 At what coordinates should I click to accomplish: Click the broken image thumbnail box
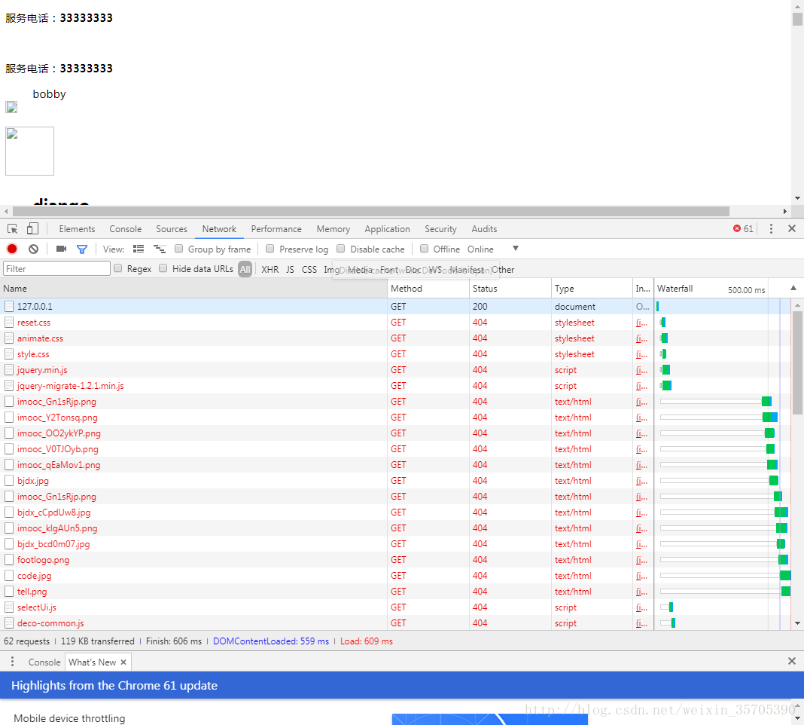pos(30,151)
